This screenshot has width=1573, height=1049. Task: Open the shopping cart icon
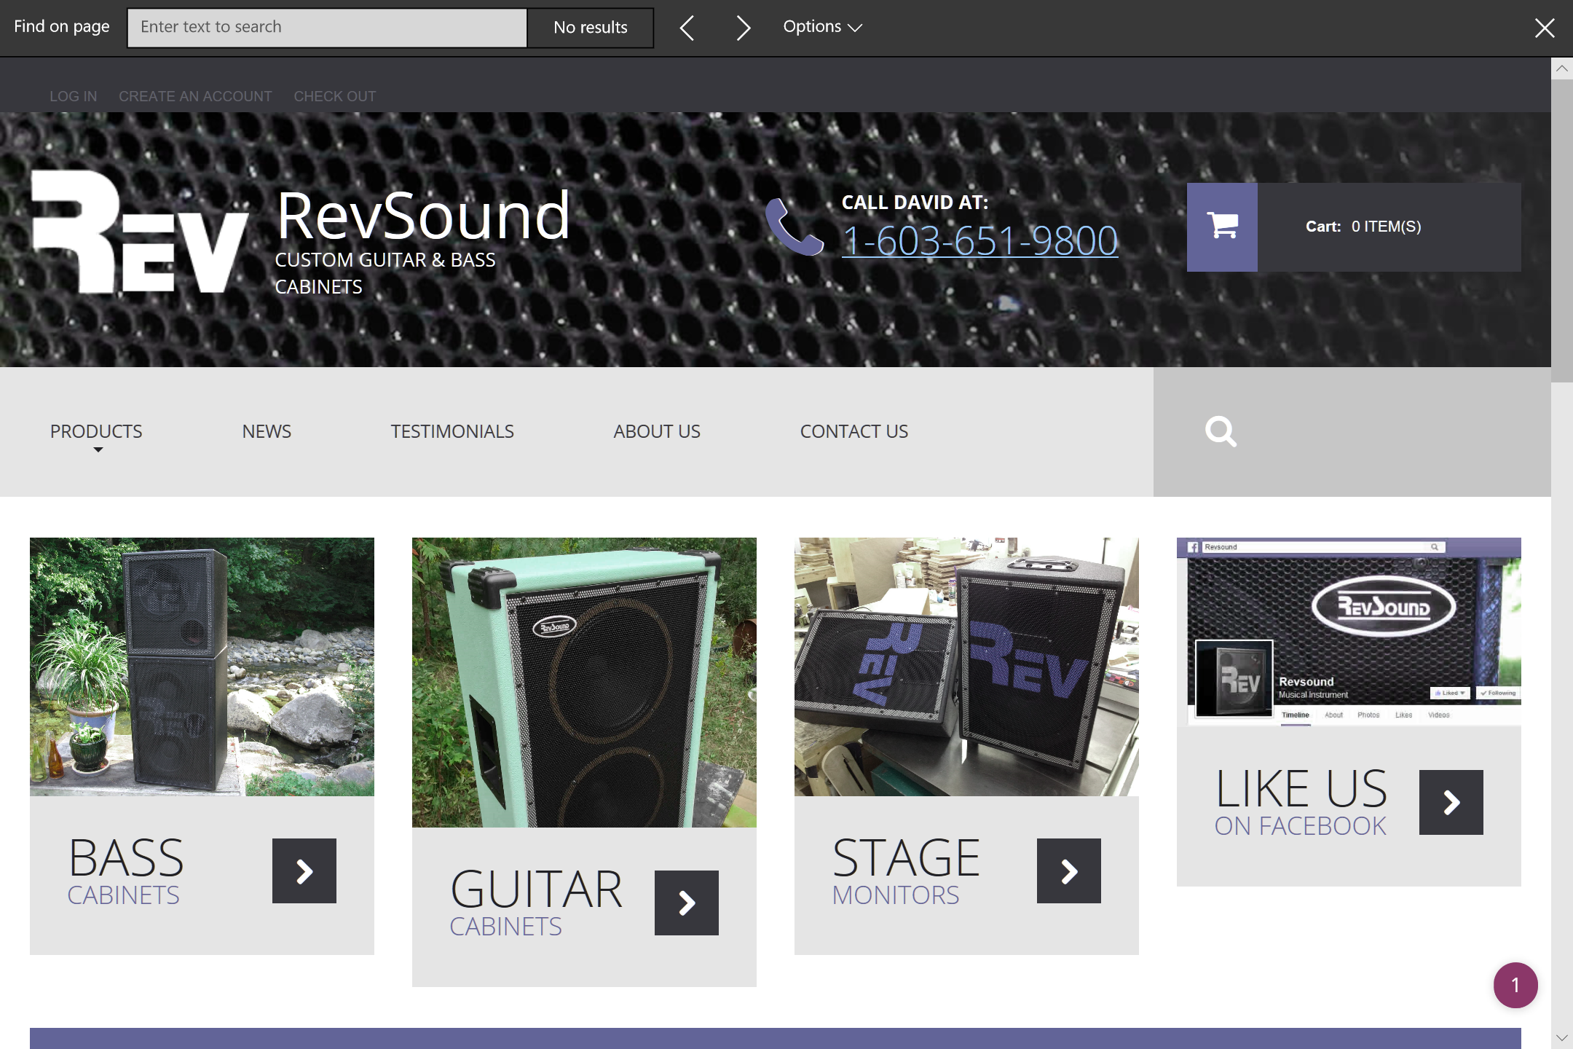tap(1222, 227)
